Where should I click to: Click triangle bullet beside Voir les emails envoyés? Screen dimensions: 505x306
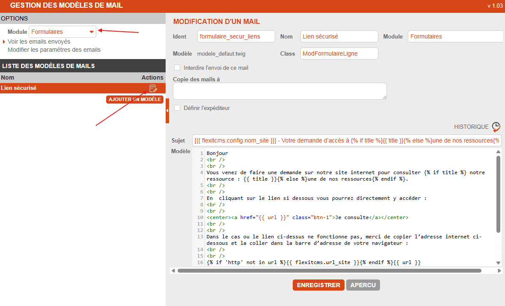[x=4, y=42]
